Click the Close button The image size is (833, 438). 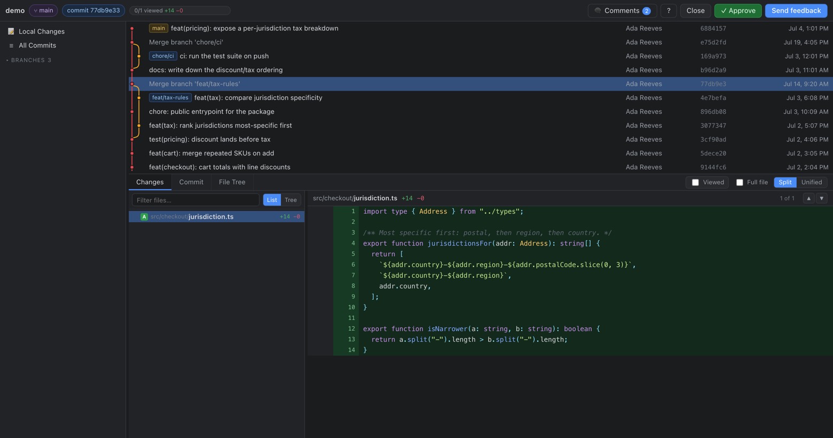click(x=695, y=11)
